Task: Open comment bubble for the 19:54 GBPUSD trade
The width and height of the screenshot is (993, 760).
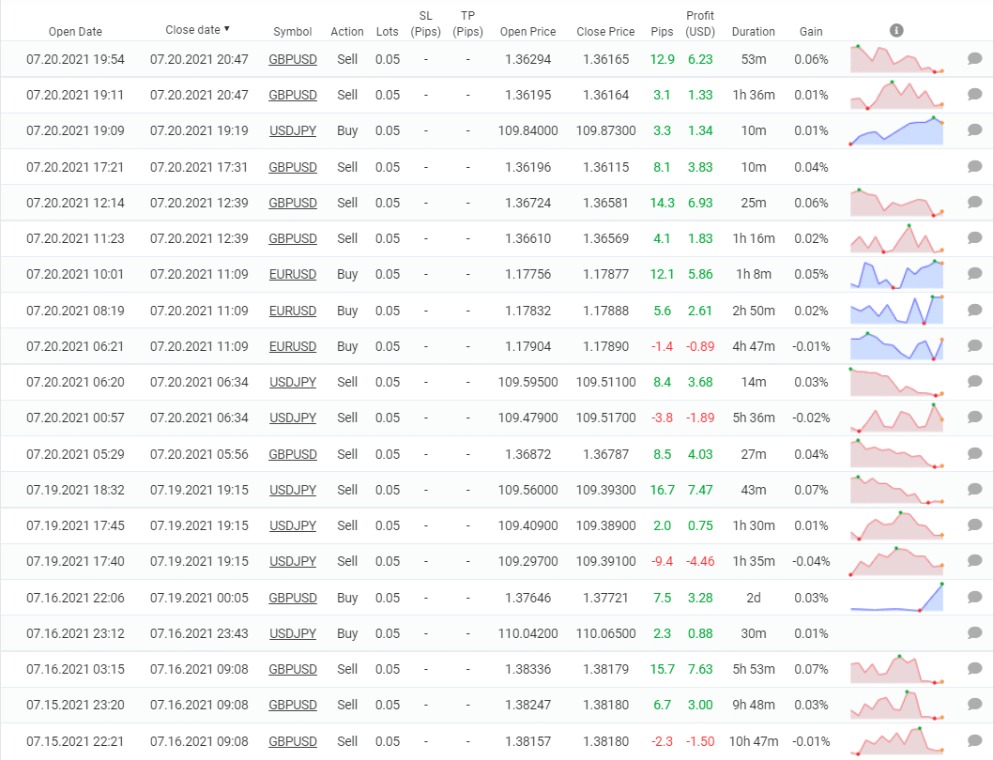Action: pyautogui.click(x=974, y=59)
